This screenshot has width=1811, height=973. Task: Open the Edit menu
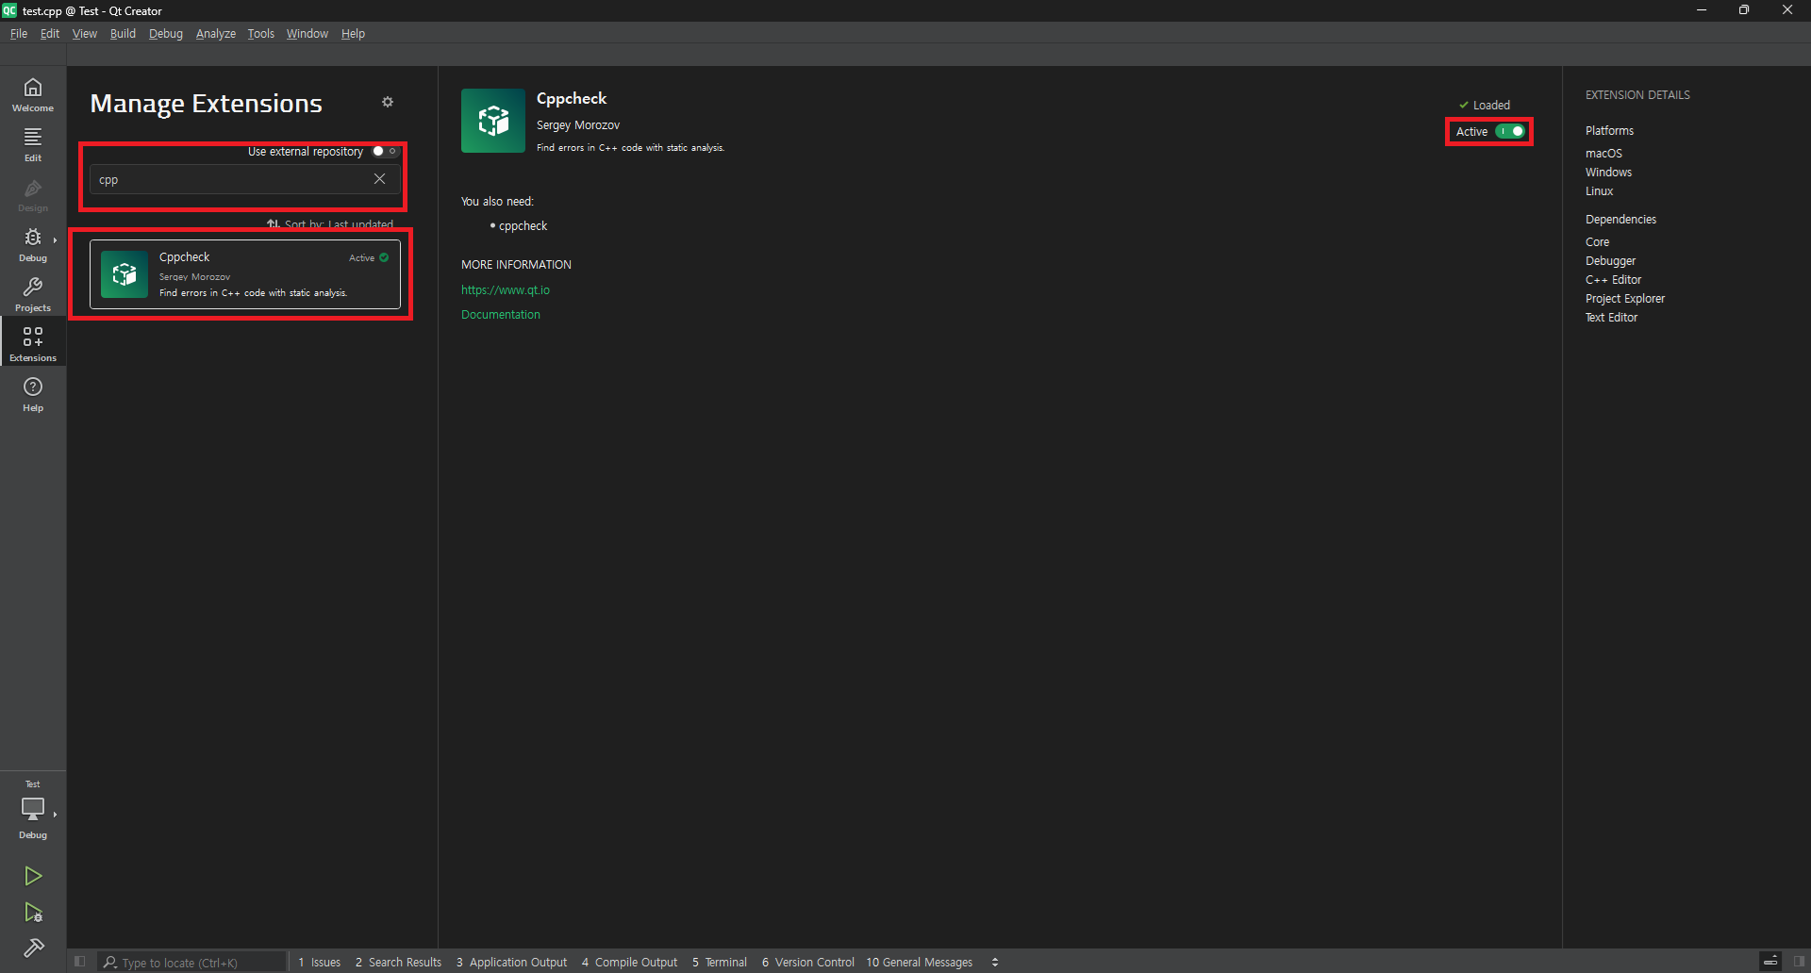tap(50, 33)
